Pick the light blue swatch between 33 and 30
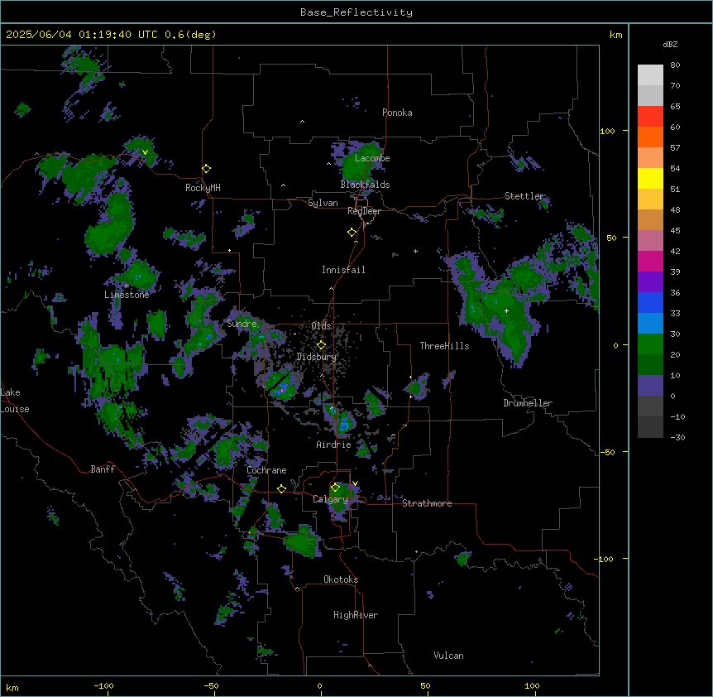 click(x=650, y=324)
